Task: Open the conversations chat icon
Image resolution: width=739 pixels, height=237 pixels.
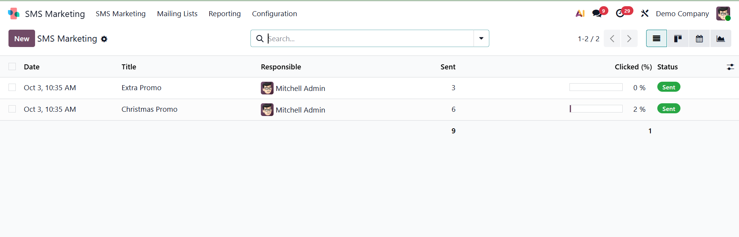Action: pyautogui.click(x=597, y=13)
